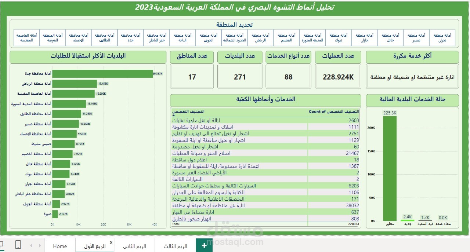Click the services table vertical scrollbar
470x252 pixels.
tap(359, 125)
